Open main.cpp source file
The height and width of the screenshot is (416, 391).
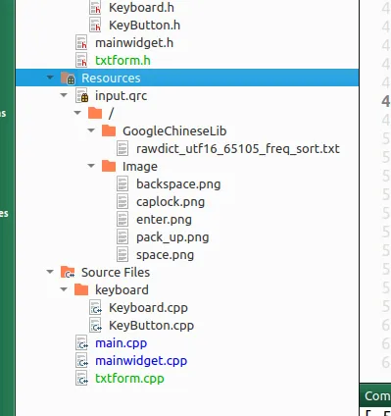click(121, 343)
